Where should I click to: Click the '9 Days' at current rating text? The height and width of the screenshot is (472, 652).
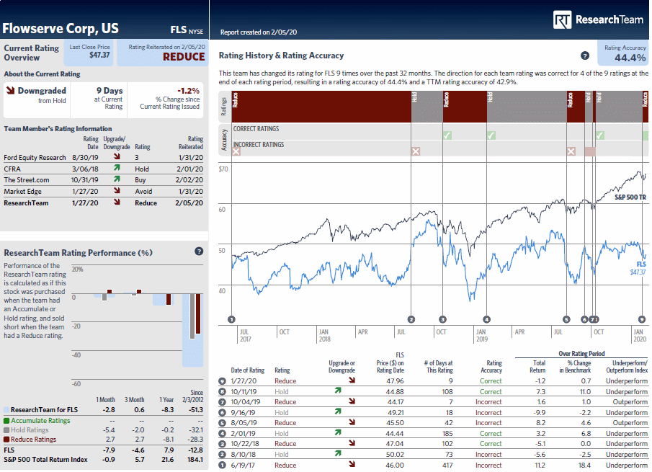click(110, 91)
